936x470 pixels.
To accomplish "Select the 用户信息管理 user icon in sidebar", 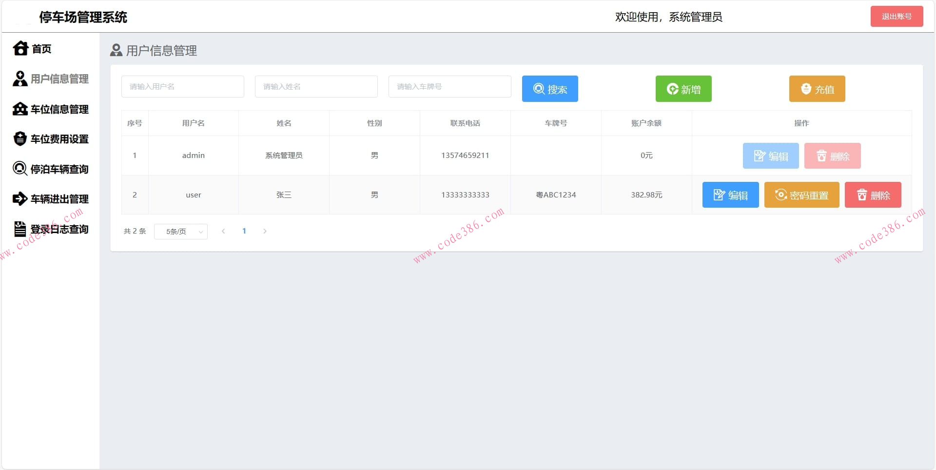I will [x=20, y=78].
